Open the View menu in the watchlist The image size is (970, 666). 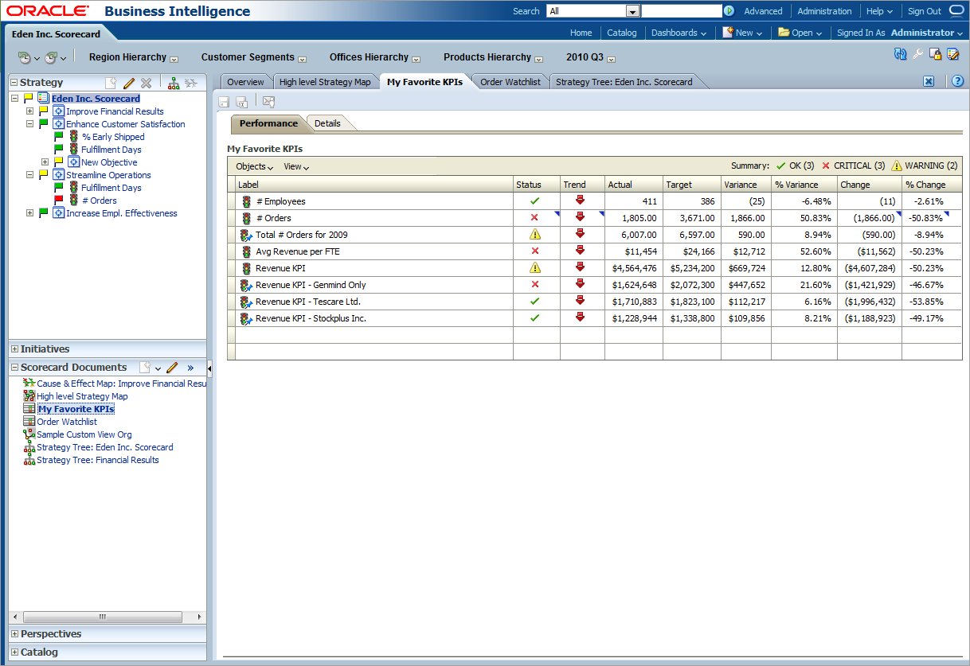296,166
